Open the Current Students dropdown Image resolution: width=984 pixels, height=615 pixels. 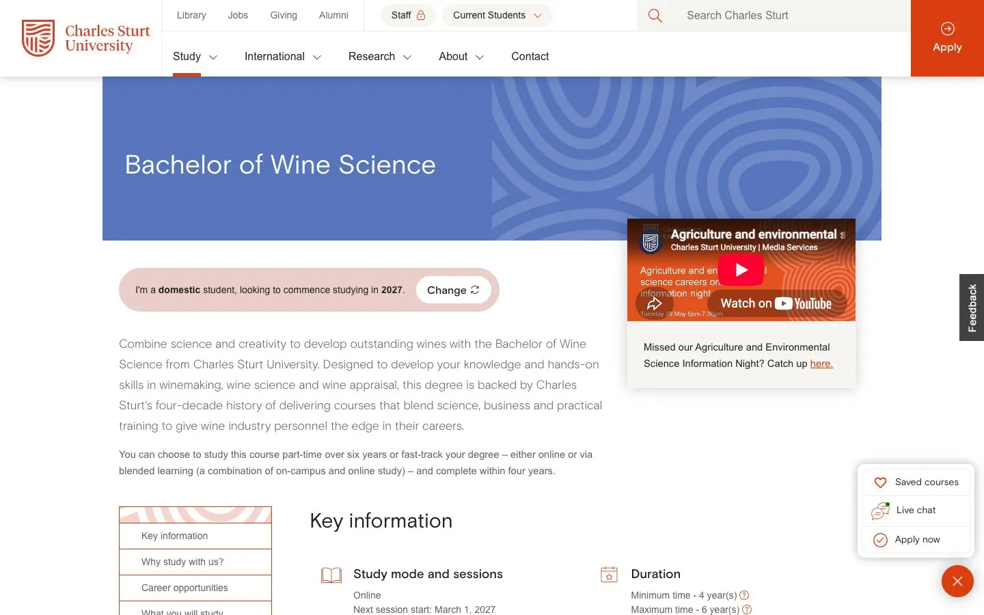click(x=497, y=15)
